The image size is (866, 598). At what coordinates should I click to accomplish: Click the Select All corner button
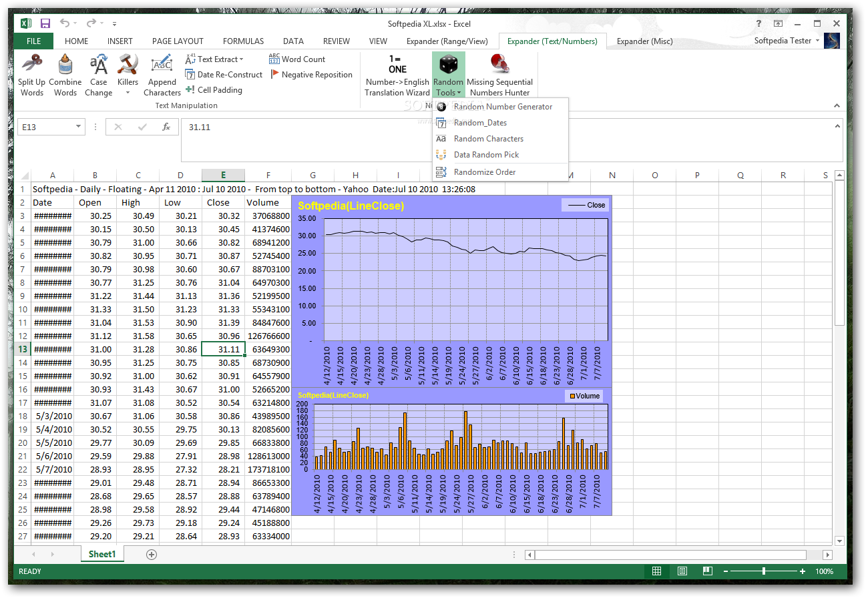[23, 176]
